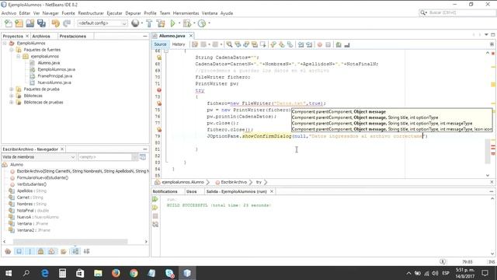Open the Notifications tab

165,192
